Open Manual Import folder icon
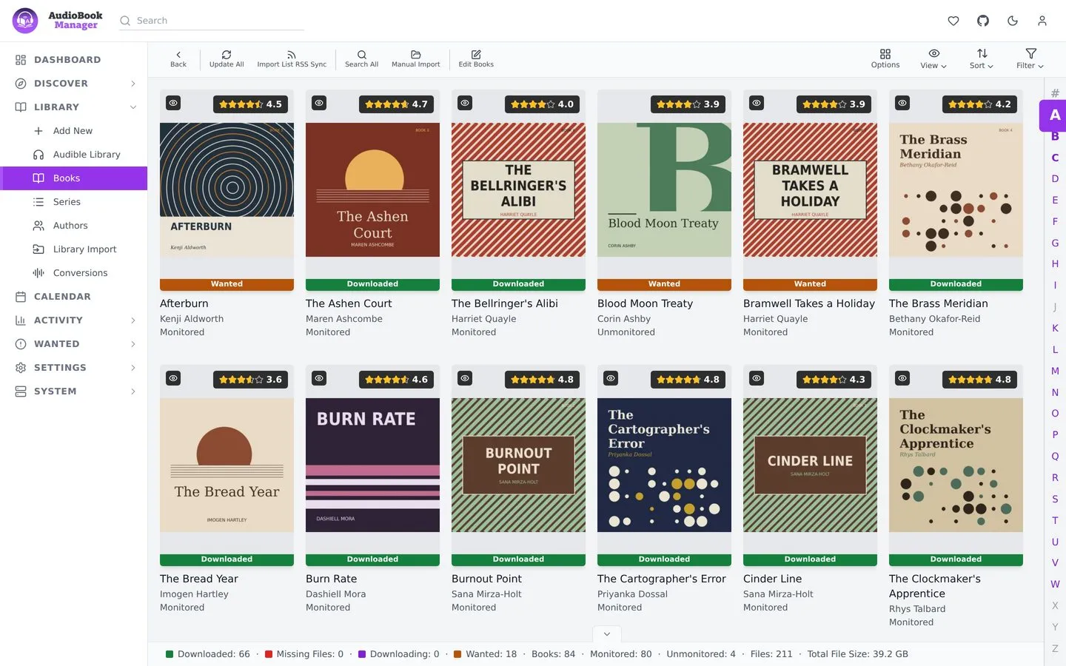1066x666 pixels. 415,59
